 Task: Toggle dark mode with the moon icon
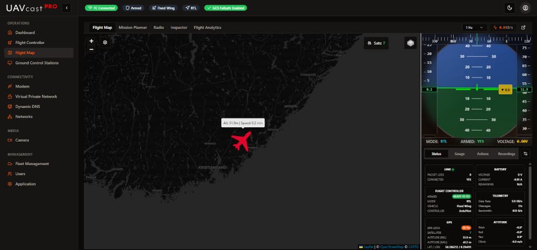510,8
